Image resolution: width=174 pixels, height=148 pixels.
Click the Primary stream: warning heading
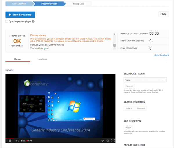tap(38, 35)
